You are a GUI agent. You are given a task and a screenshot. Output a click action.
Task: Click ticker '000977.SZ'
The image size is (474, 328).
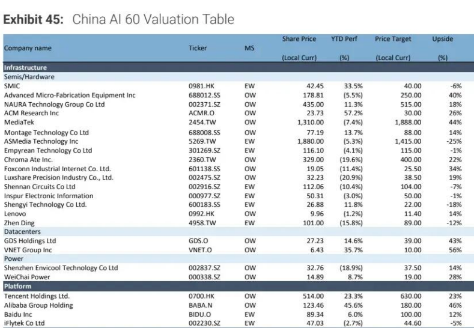(x=204, y=196)
